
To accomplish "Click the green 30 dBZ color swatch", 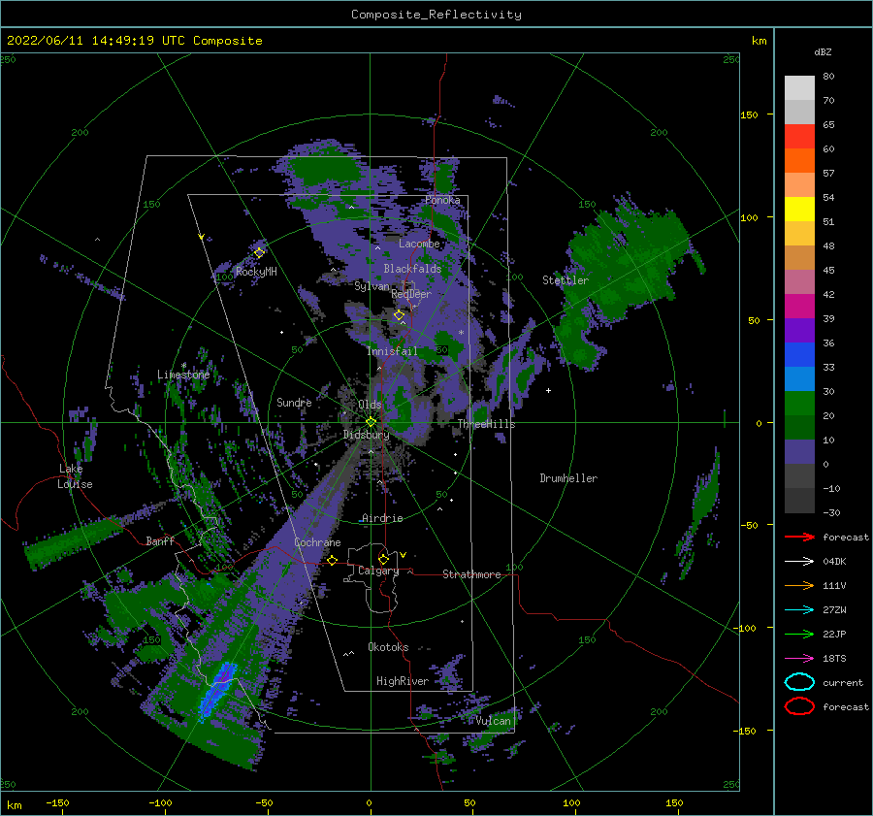I will [x=799, y=403].
